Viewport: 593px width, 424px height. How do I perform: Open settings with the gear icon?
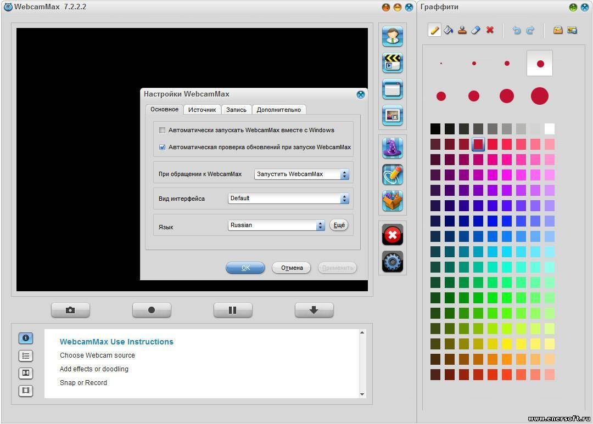(393, 262)
